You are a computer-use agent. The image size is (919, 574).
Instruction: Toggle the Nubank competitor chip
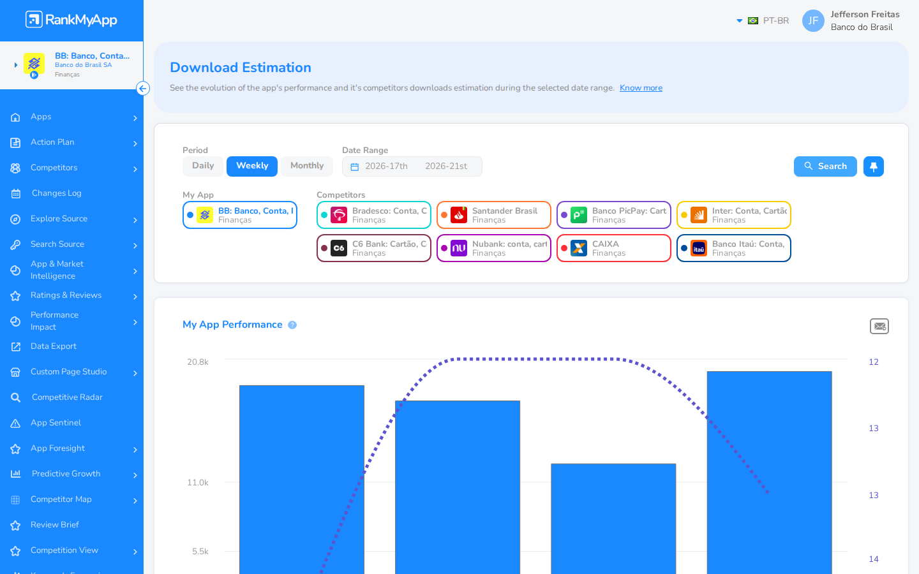tap(494, 248)
